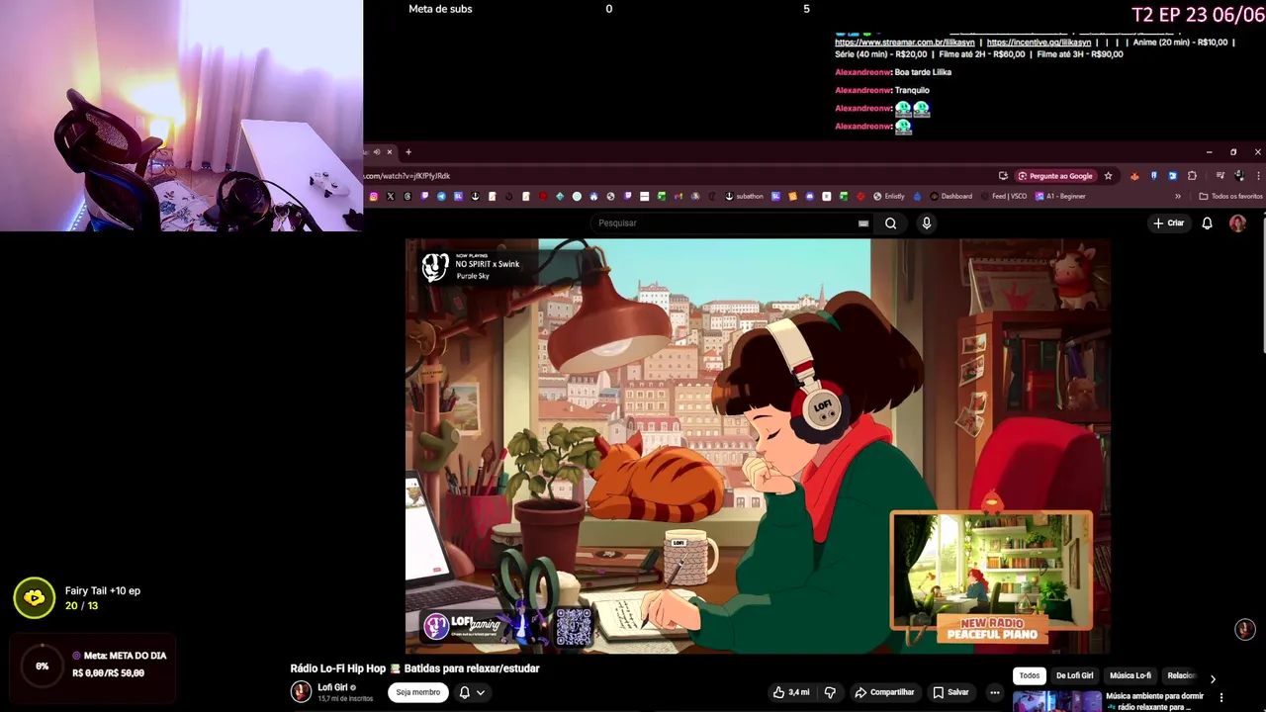This screenshot has height=712, width=1266.
Task: Focus the Pesquisar search field
Action: (x=727, y=223)
